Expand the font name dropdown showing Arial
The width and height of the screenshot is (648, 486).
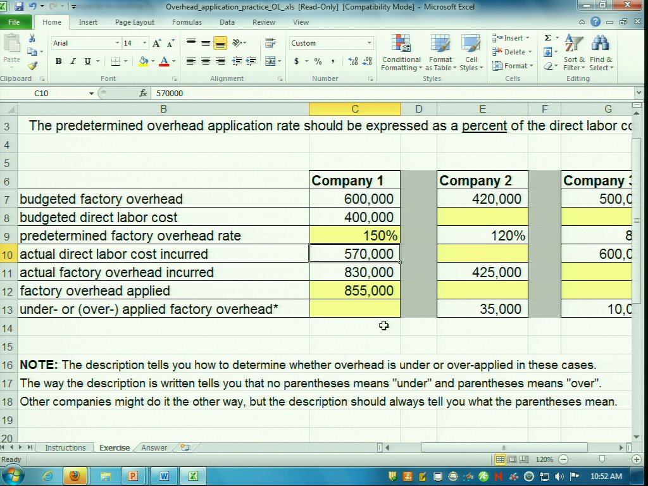tap(117, 43)
